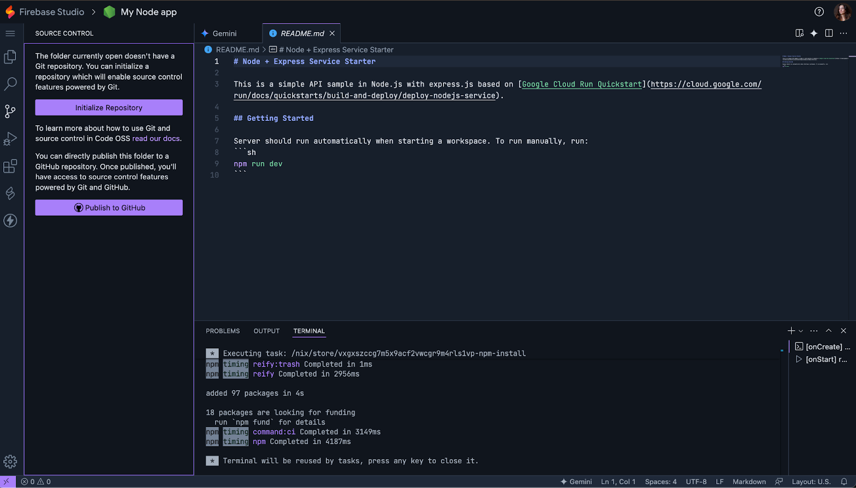Image resolution: width=856 pixels, height=488 pixels.
Task: Click the '## Getting Started' heading line
Action: pyautogui.click(x=273, y=118)
